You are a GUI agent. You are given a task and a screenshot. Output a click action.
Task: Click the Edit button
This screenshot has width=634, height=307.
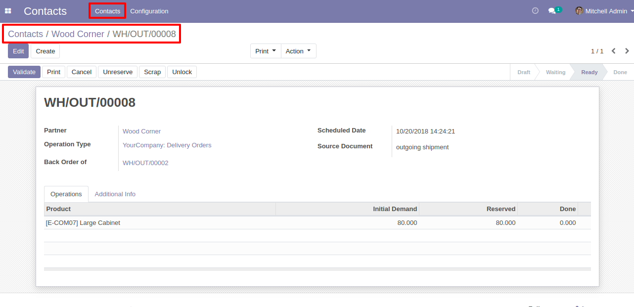pos(18,51)
